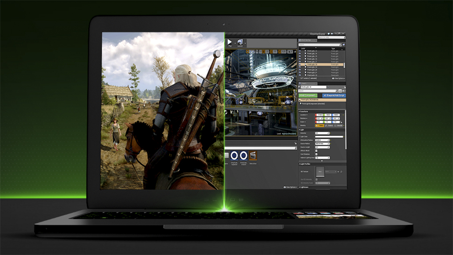Switch to the World Outliner tab
Image resolution: width=453 pixels, height=255 pixels.
(x=308, y=40)
